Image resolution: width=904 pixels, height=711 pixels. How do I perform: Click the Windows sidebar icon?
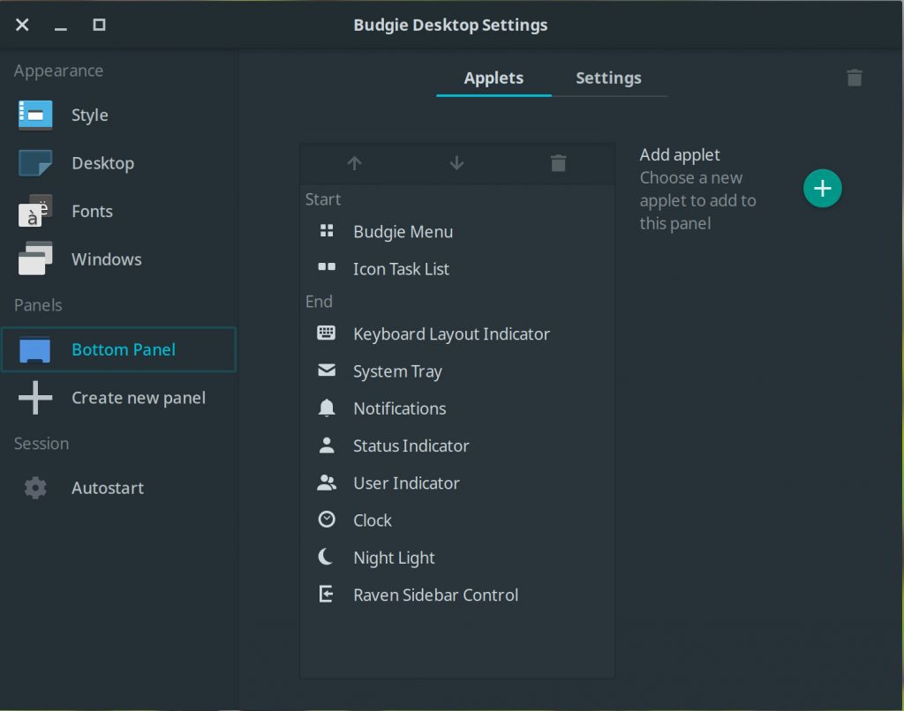pyautogui.click(x=35, y=258)
